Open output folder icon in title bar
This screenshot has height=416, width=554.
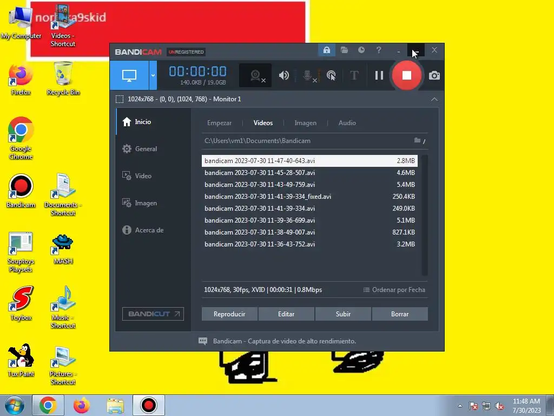[344, 50]
